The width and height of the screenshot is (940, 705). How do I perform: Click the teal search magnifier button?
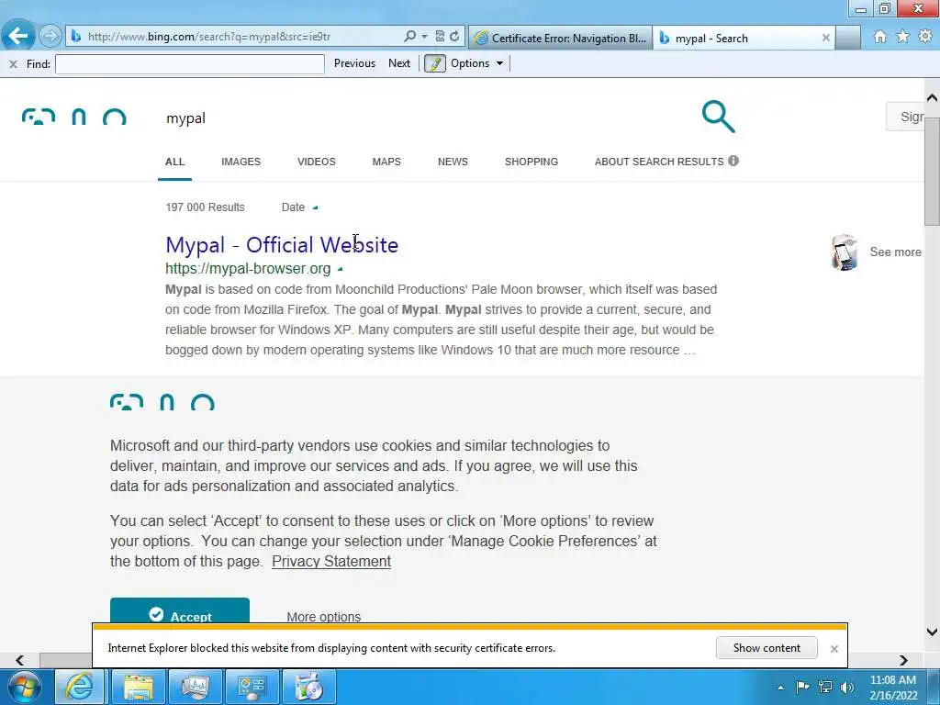[718, 117]
